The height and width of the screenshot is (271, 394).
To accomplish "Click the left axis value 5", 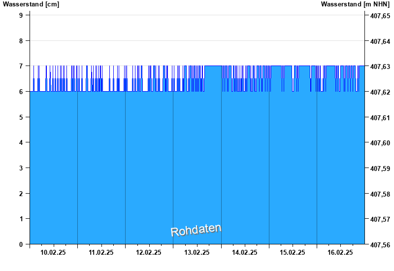I will (21, 117).
